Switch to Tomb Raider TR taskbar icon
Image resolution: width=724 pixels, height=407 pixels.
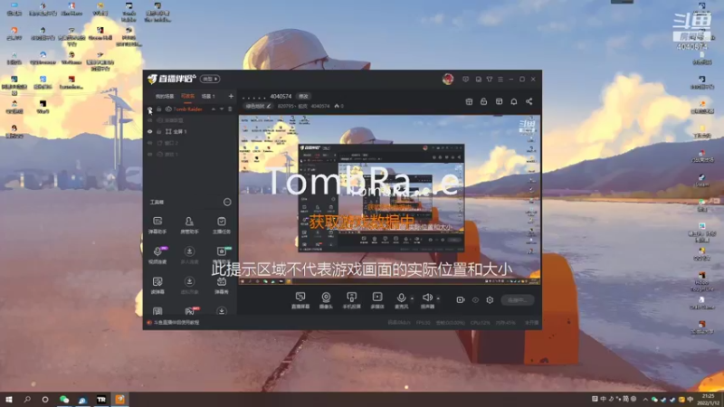point(101,399)
